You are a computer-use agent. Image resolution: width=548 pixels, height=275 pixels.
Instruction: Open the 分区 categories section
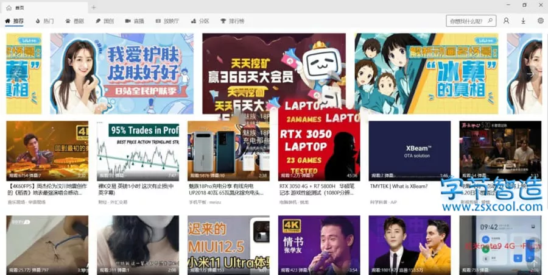200,21
